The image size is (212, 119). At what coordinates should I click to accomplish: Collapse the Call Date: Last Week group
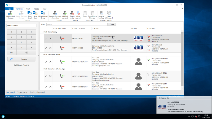(43, 54)
